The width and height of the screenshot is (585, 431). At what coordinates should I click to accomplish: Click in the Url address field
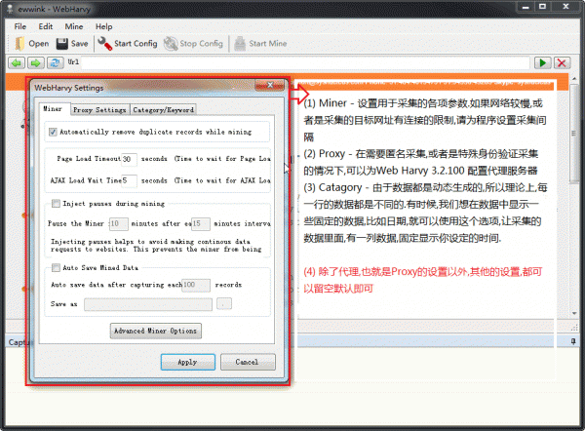tap(305, 62)
